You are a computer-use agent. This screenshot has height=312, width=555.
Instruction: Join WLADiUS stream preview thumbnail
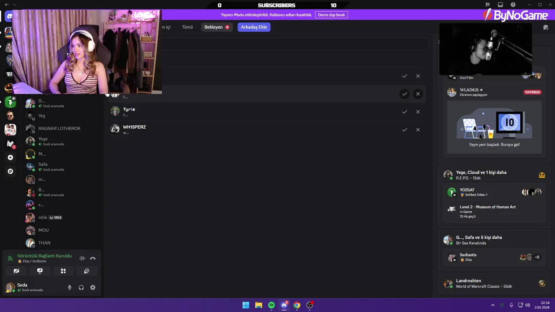494,127
